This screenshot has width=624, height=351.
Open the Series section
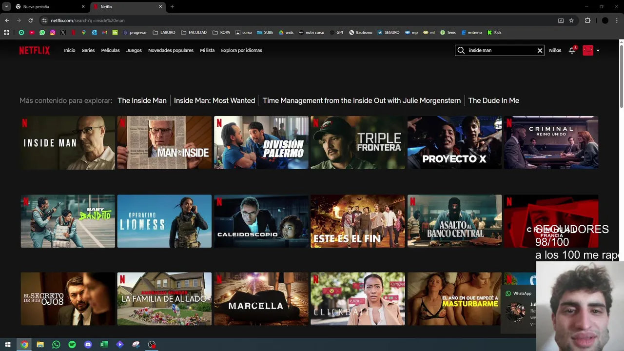(88, 50)
